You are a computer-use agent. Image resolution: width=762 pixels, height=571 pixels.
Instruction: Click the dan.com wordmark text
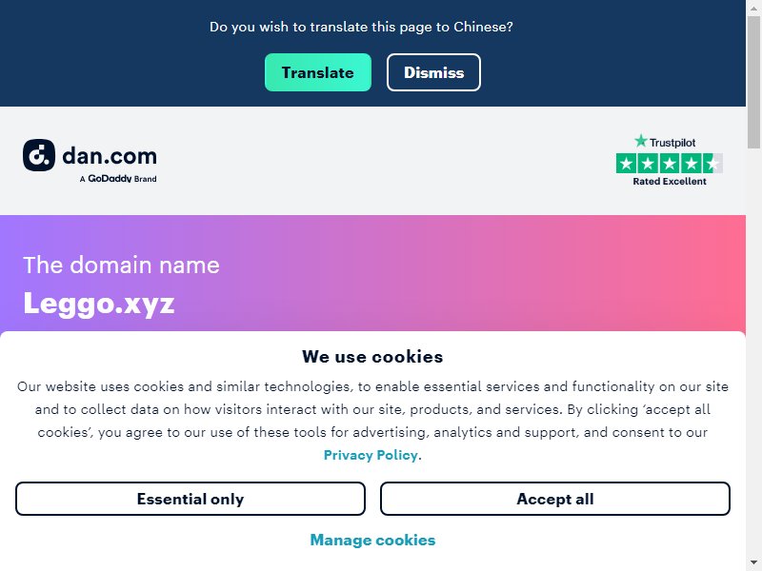110,156
